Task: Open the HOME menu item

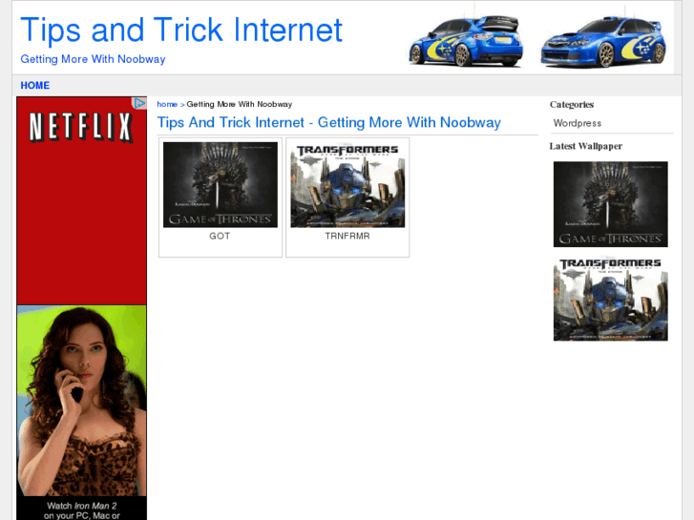Action: point(35,86)
